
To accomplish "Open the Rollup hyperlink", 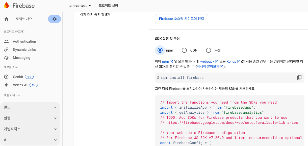I will point(231,61).
